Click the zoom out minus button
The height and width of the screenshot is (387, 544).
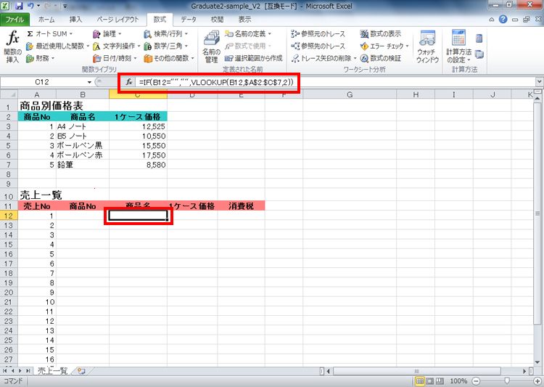point(477,381)
